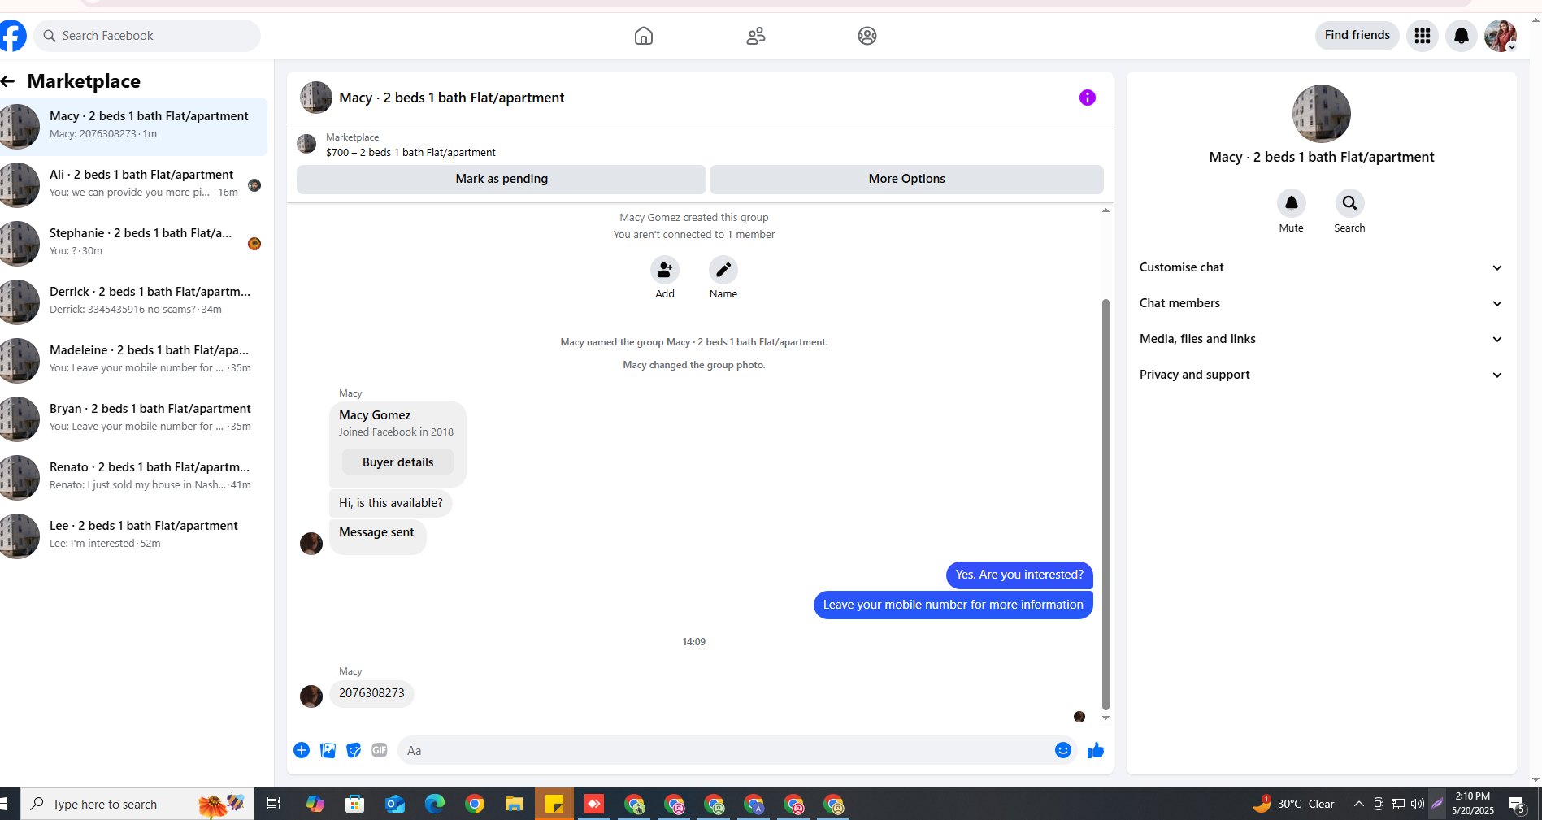The height and width of the screenshot is (820, 1542).
Task: Click the Search Facebook field
Action: coord(147,36)
